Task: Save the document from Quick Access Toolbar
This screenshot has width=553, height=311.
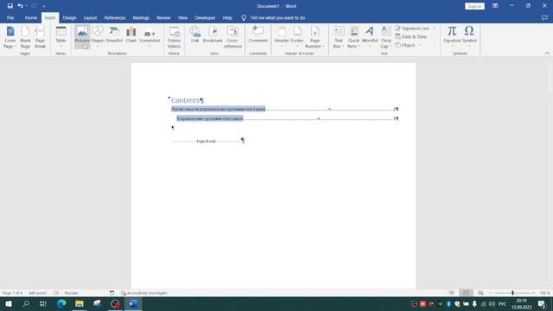Action: point(10,6)
